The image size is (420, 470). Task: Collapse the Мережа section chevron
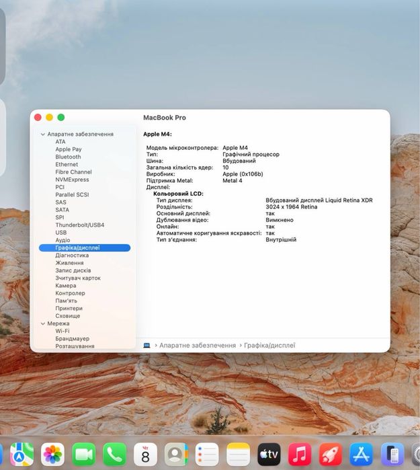coord(42,323)
